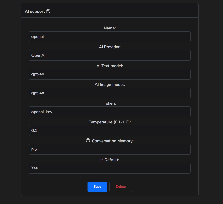Click the AI Text model label
Screen dimensions: 223x204
(109, 66)
